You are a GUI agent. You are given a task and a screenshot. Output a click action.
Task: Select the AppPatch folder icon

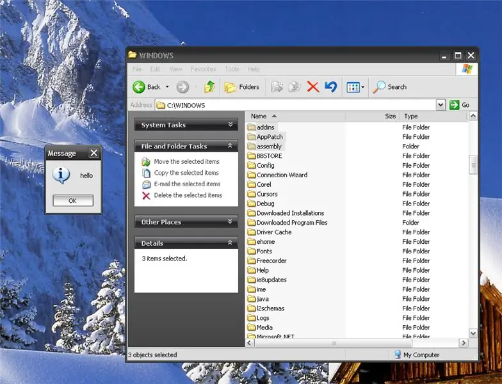[x=252, y=137]
